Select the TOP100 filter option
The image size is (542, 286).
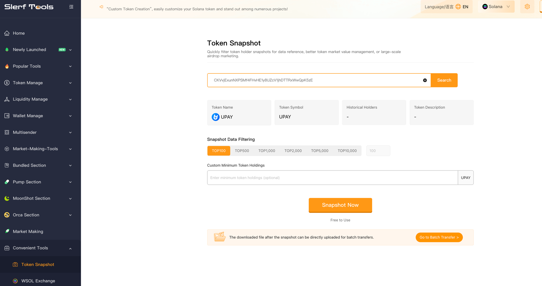(219, 151)
